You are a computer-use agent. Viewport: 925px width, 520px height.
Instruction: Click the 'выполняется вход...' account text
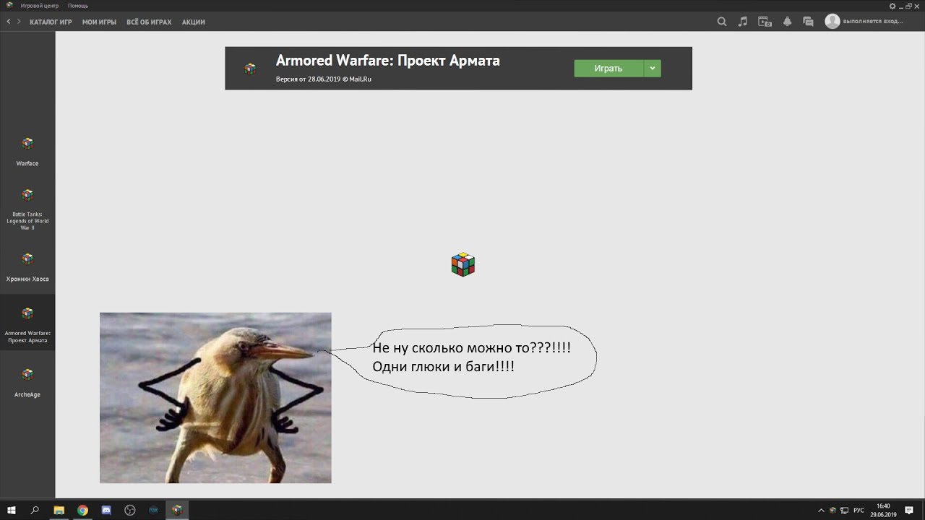[x=874, y=21]
